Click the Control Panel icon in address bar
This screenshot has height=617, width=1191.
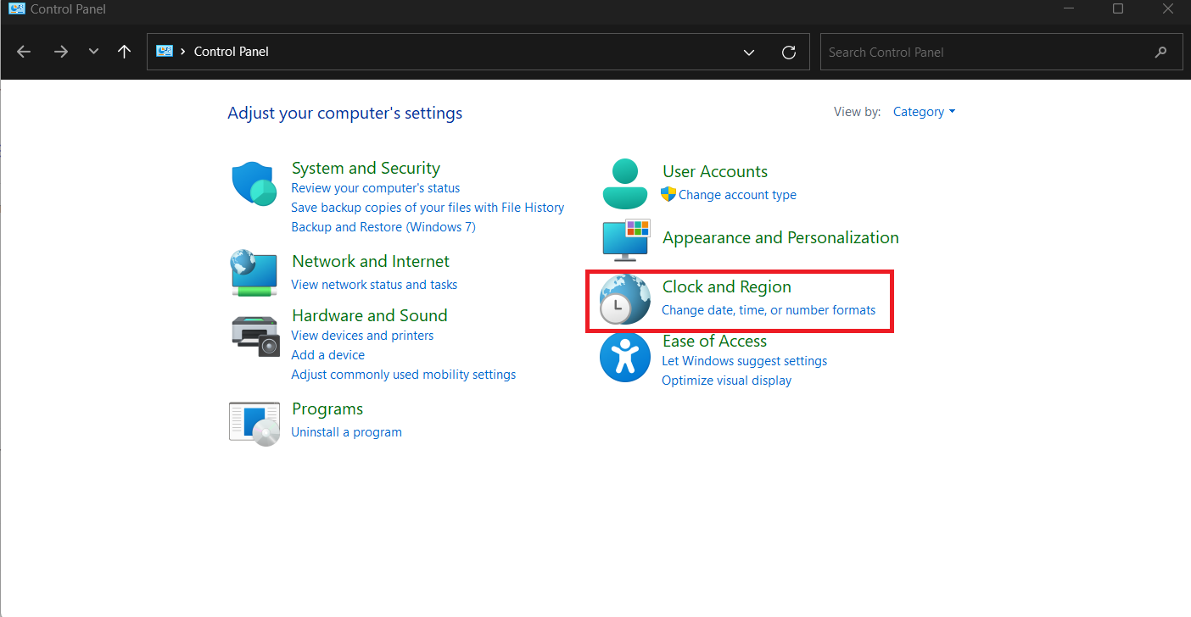(165, 52)
